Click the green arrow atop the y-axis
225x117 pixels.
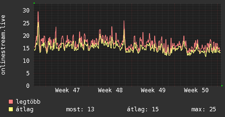click(x=34, y=3)
